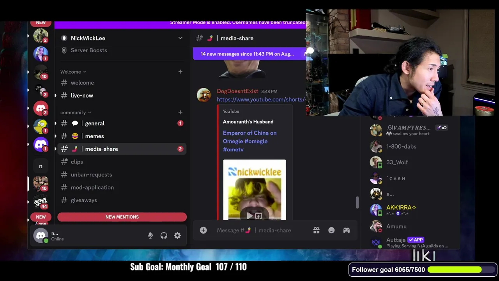Open the GEWN server icon with badge 44
The image size is (499, 281).
tap(41, 202)
